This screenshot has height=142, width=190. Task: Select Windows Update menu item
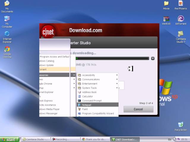[57, 65]
